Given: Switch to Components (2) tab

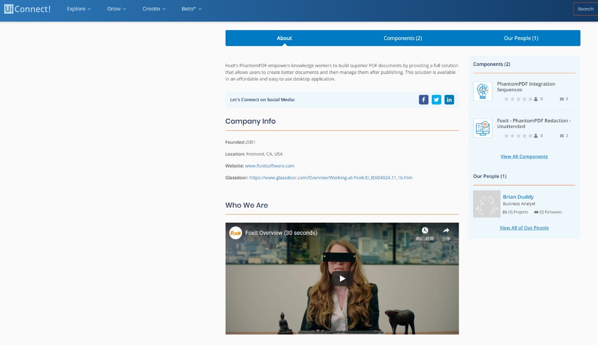Looking at the screenshot, I should click(403, 38).
